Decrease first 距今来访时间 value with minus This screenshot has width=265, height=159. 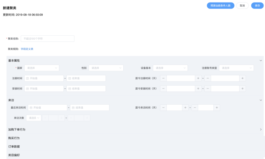[163, 108]
